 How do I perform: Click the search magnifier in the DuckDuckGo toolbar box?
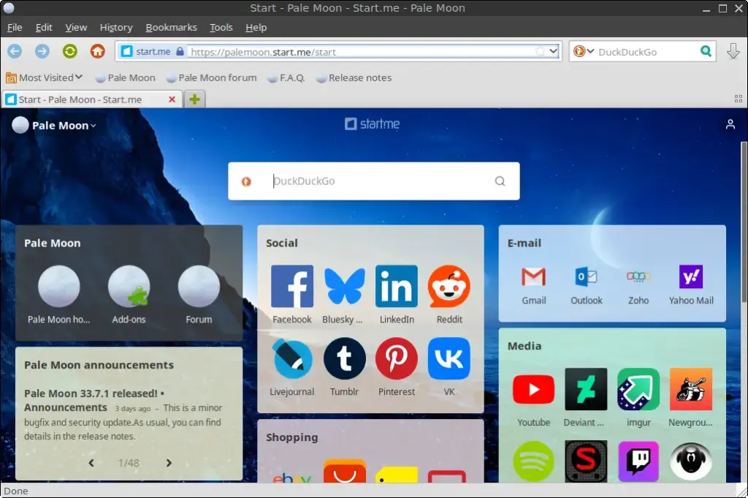(706, 51)
